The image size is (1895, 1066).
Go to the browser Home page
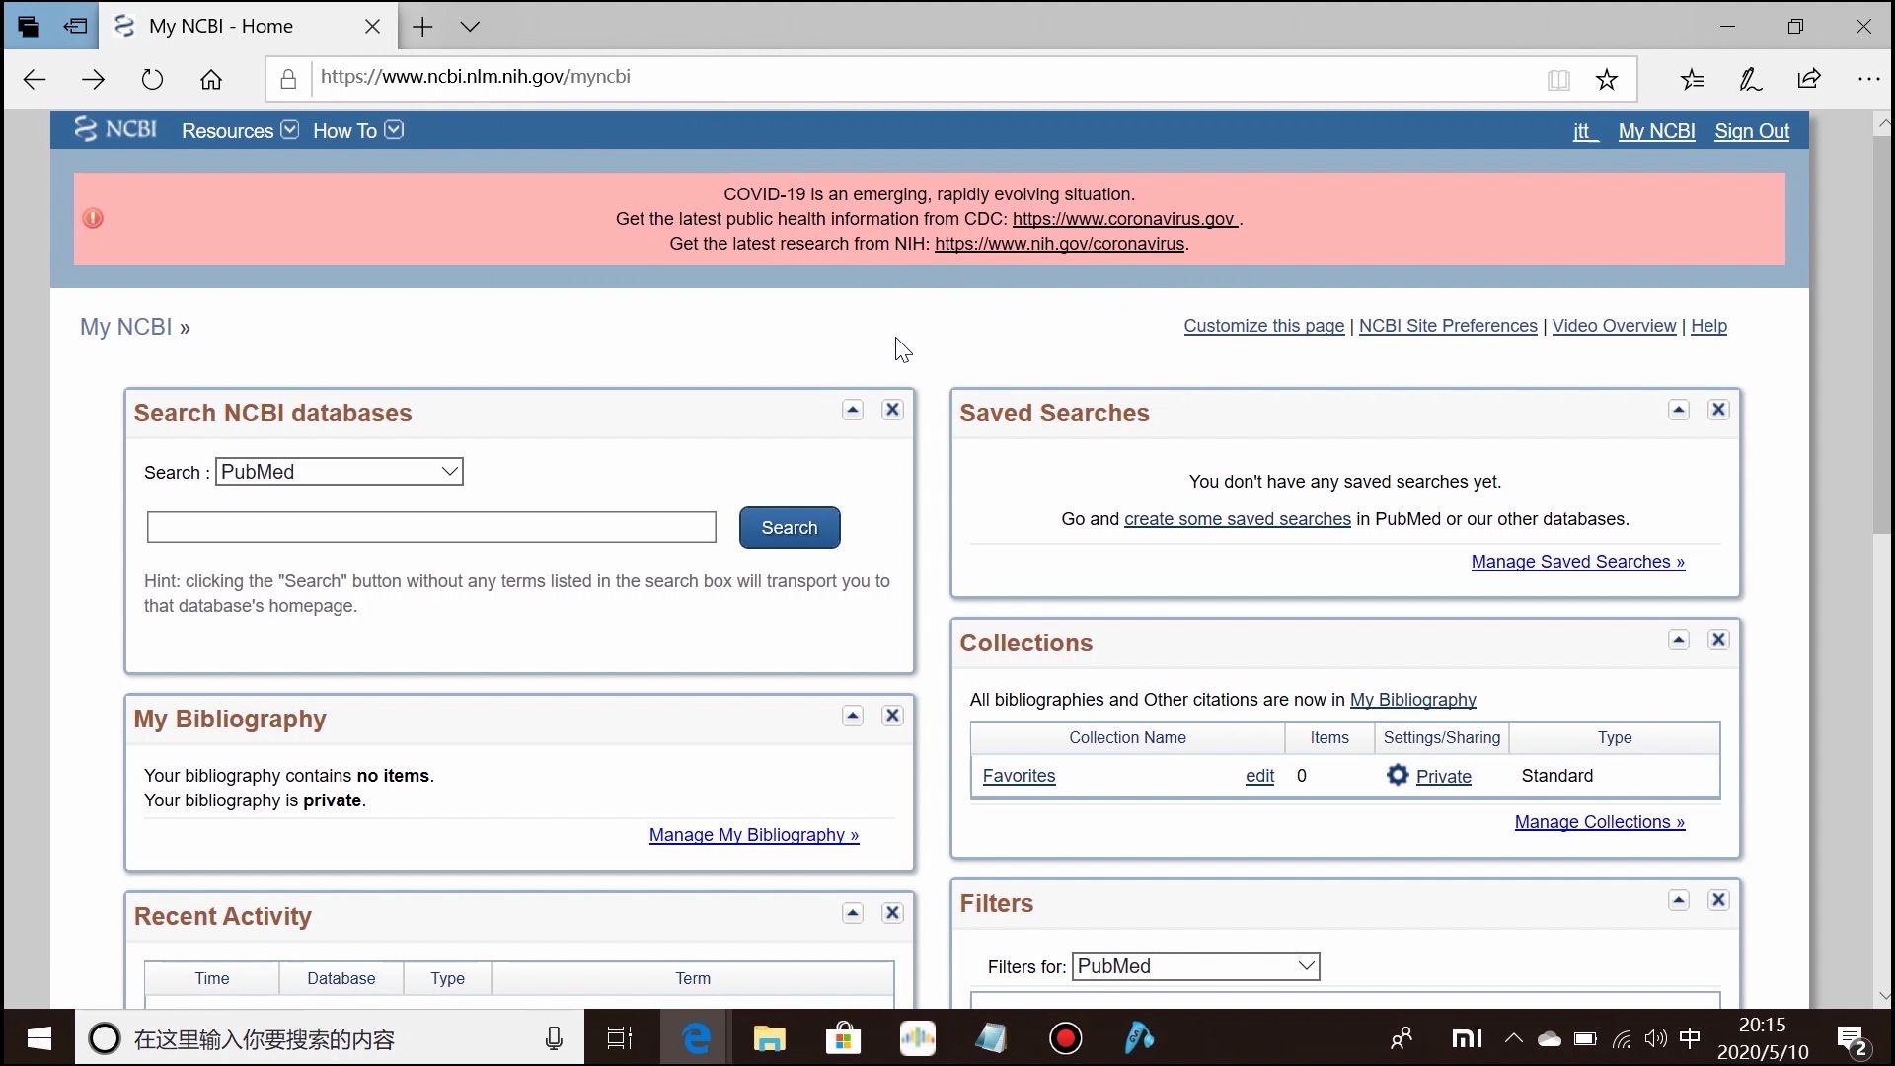coord(211,80)
